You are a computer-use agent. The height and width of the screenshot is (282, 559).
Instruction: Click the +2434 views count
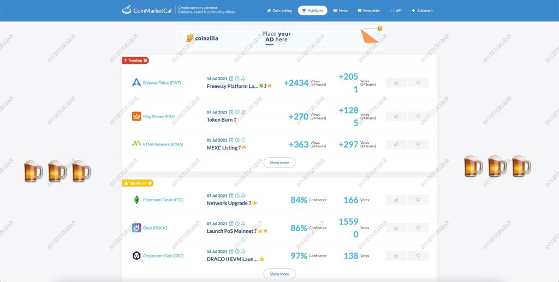[x=296, y=83]
